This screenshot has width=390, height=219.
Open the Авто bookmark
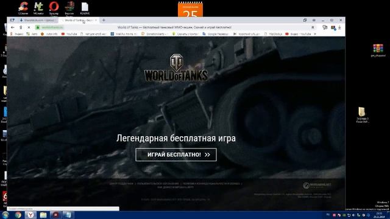point(32,34)
